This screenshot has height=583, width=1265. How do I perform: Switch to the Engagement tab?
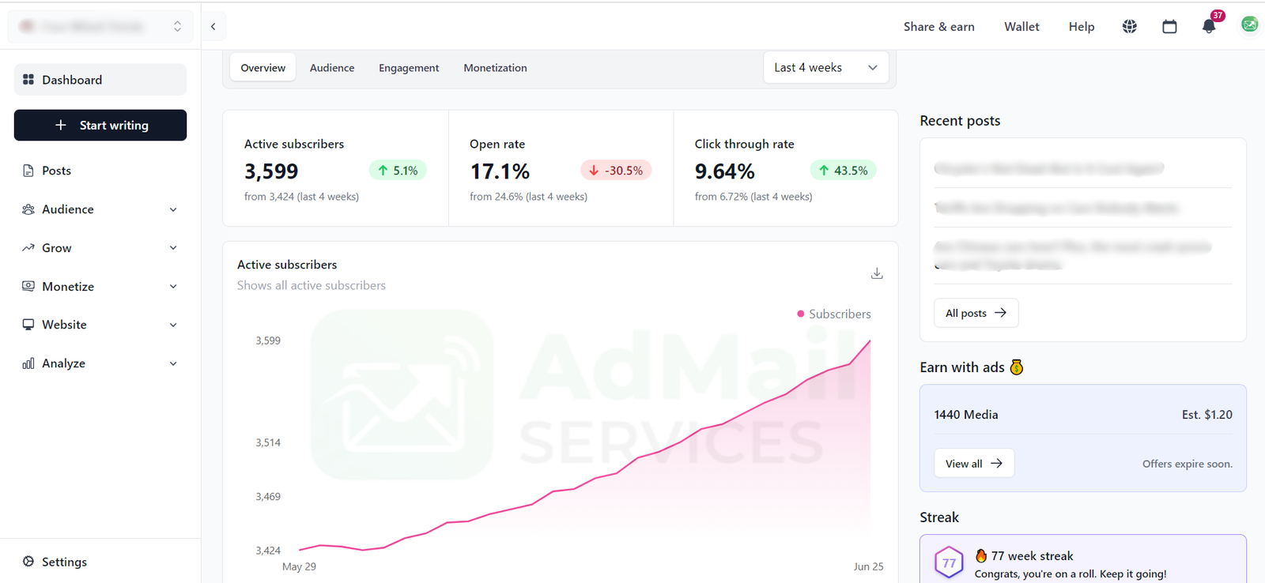click(x=409, y=68)
